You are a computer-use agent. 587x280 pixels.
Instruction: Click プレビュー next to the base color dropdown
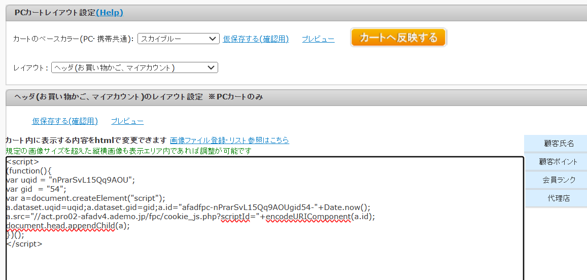pyautogui.click(x=318, y=39)
